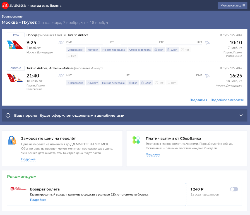Click the SberBank installments dots icon
Screen dimensions: 250x215
[x=136, y=140]
